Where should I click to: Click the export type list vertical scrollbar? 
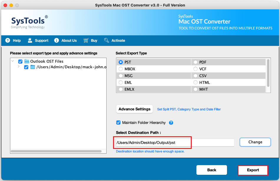click(x=268, y=73)
